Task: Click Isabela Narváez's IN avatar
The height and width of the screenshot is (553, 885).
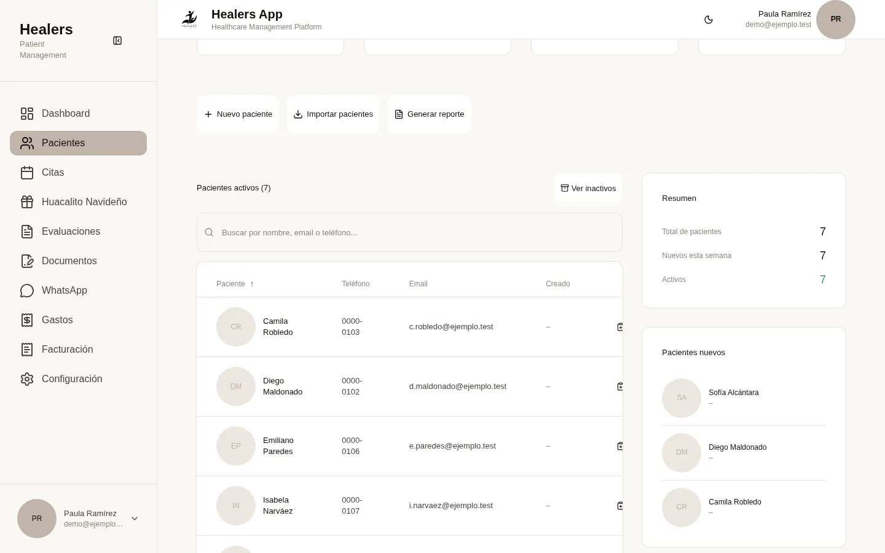Action: point(236,506)
